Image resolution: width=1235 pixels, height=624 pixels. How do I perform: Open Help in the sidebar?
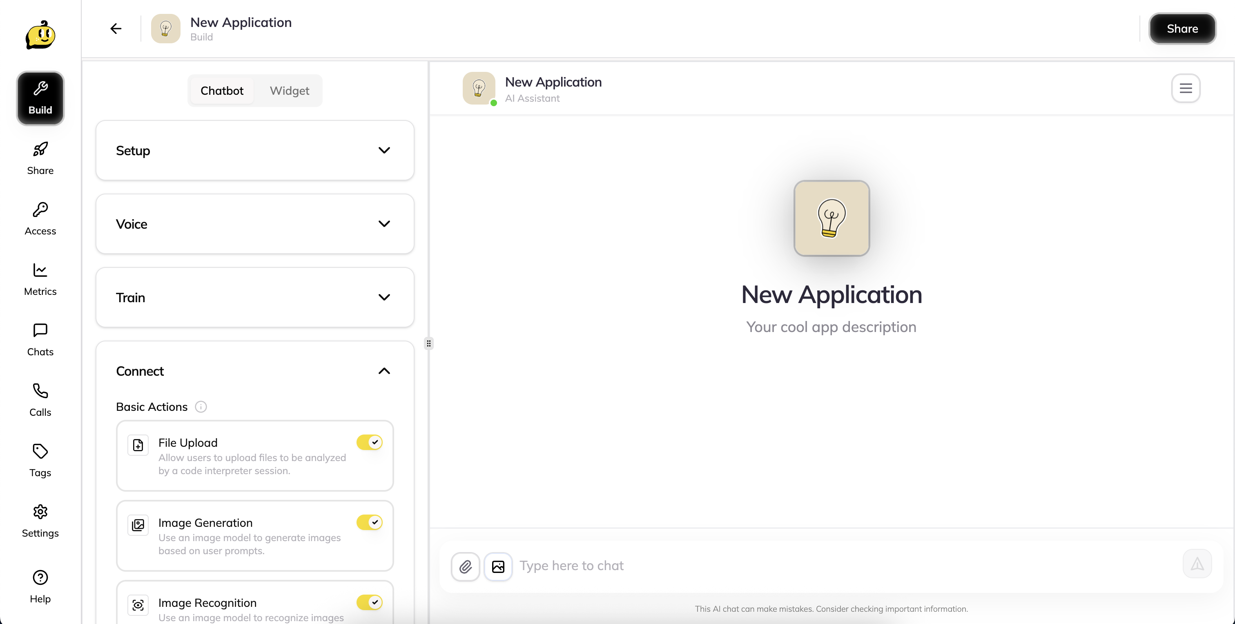point(40,586)
